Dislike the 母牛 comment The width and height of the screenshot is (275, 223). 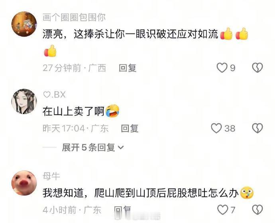[257, 210]
